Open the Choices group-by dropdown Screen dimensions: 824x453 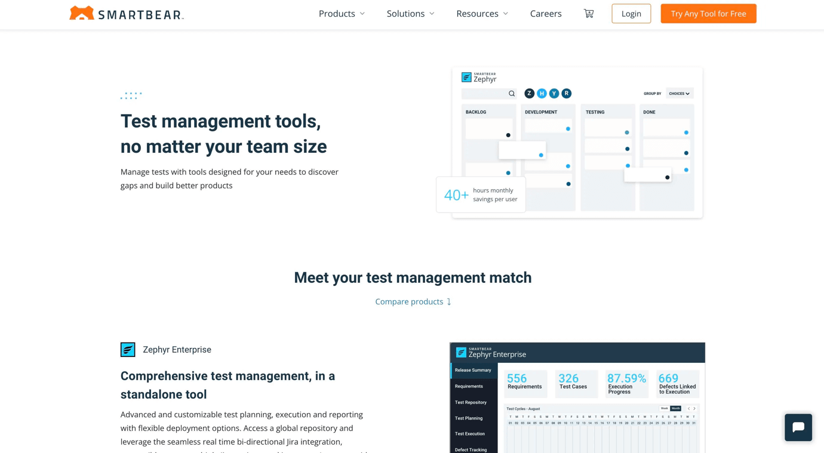(x=680, y=94)
